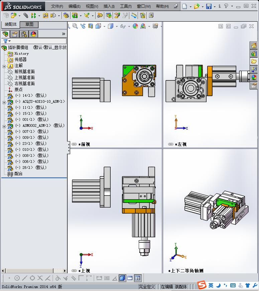Click the Edit Appearance color ball icon
This screenshot has width=259, height=291.
point(135,26)
